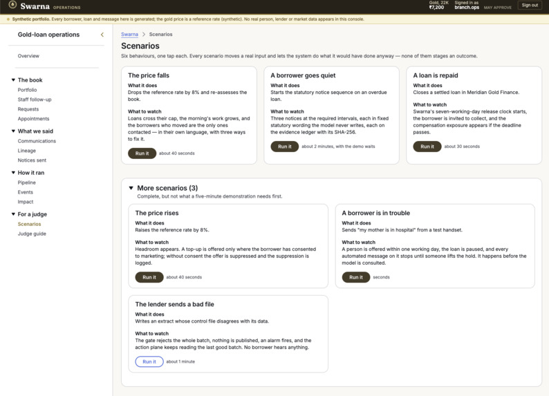Click 'A borrower goes quiet' card title
549x396 pixels.
coord(303,75)
